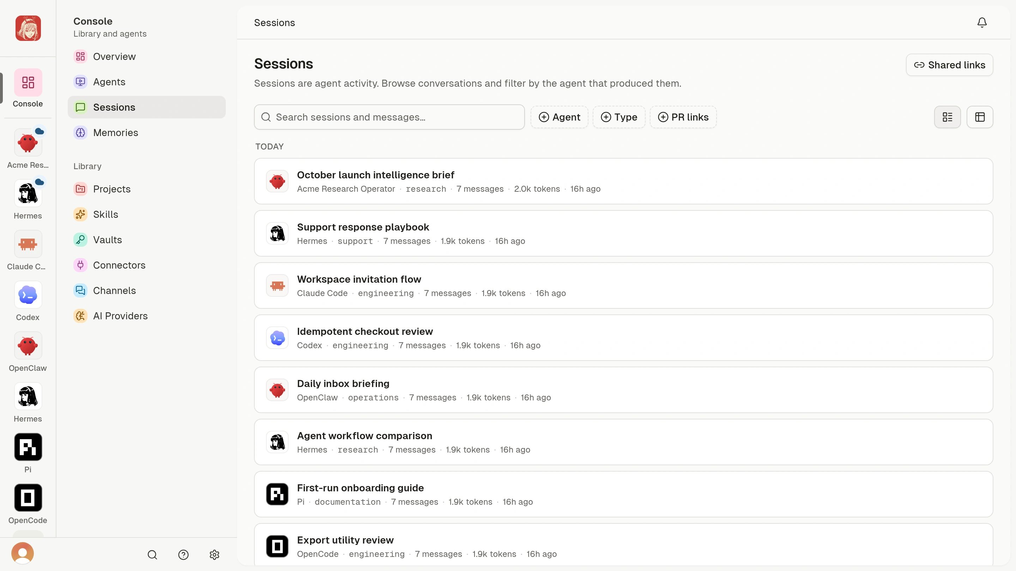Open Vaults in the Library section
Screen dimensions: 1016x571
pyautogui.click(x=147, y=240)
